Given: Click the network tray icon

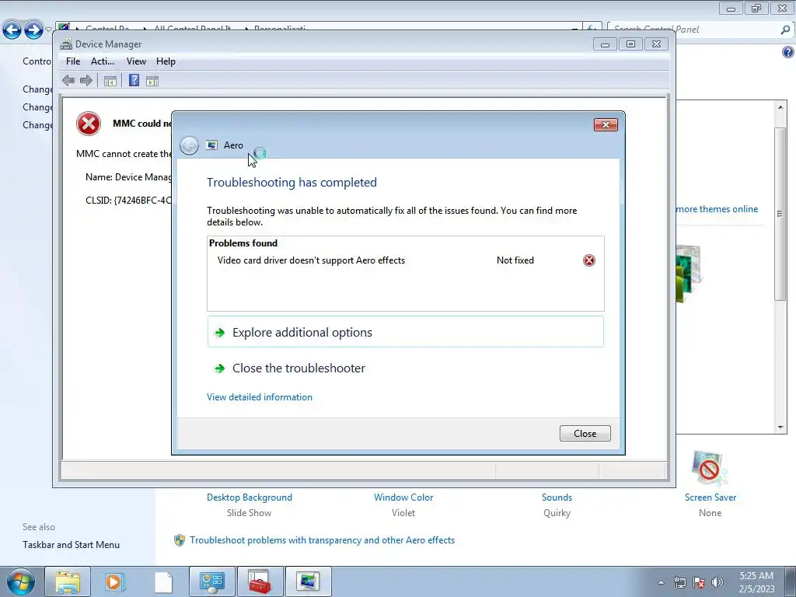Looking at the screenshot, I should [x=679, y=582].
